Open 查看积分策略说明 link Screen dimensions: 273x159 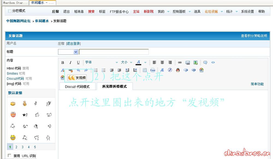coord(254,36)
